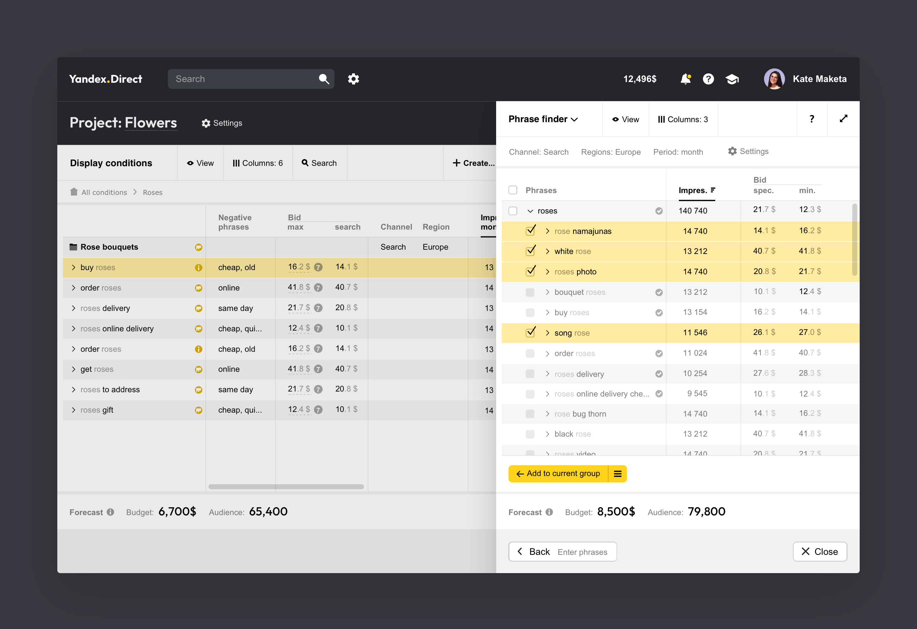Select the checkbox next to Phrases header

(513, 190)
